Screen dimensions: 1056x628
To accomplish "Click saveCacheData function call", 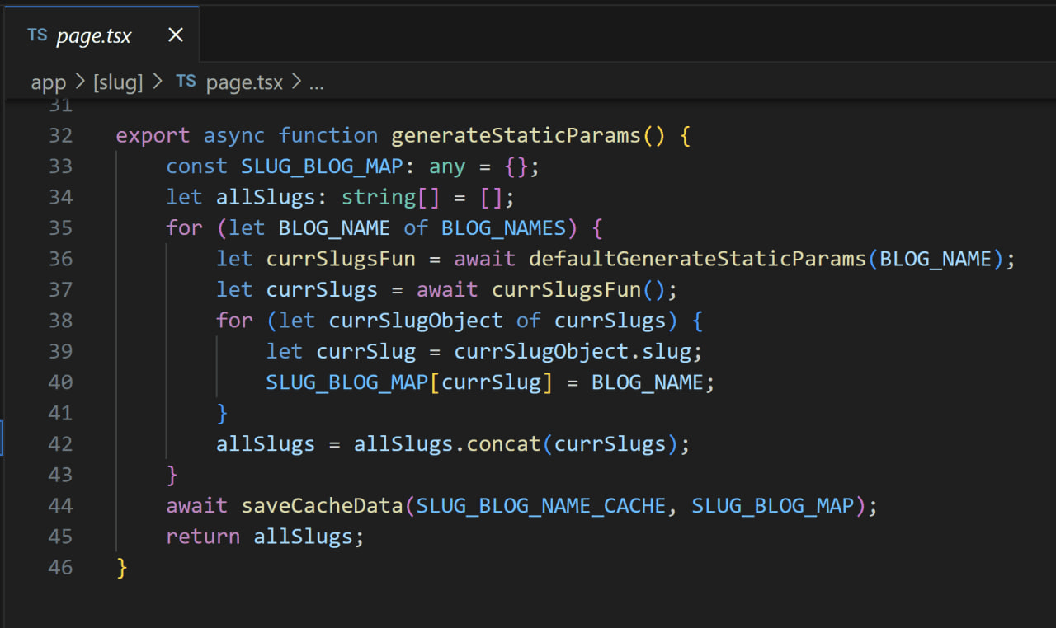I will (x=322, y=506).
